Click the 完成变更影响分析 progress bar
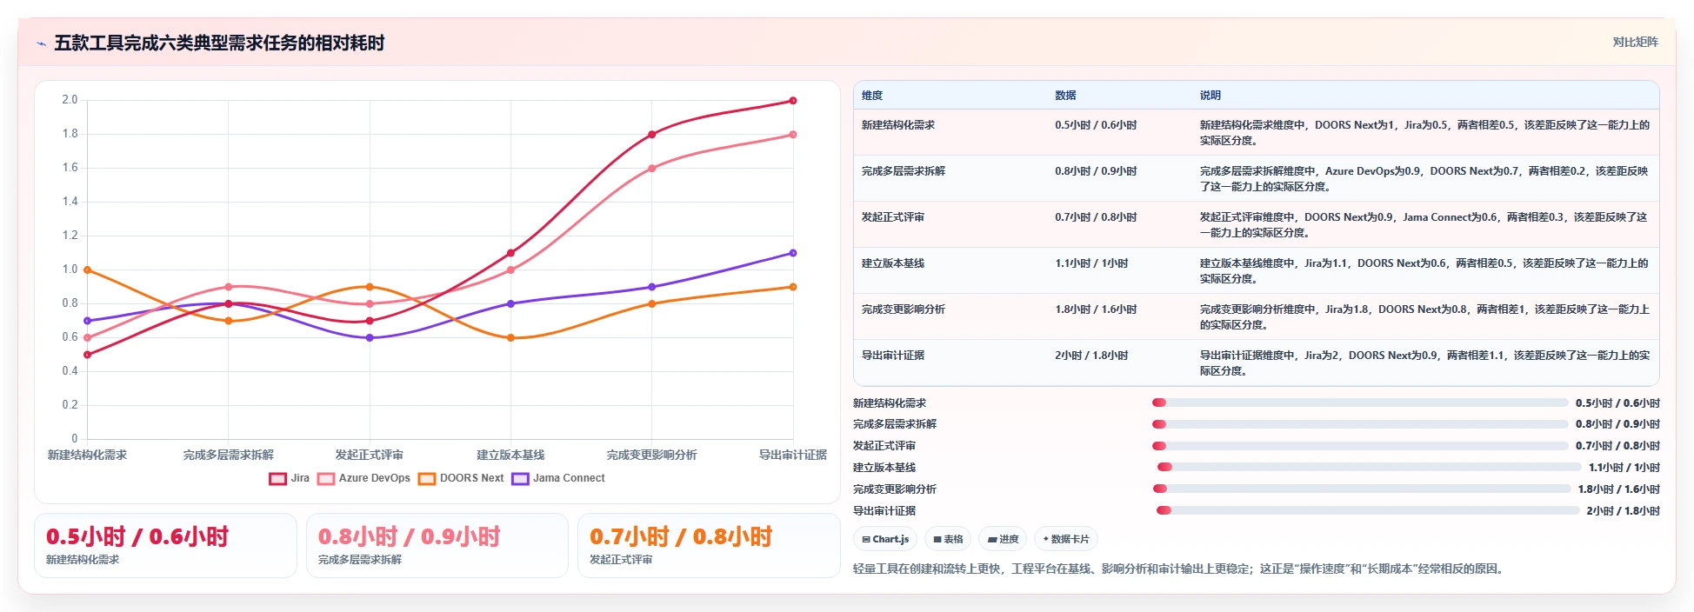This screenshot has width=1694, height=612. [1362, 489]
